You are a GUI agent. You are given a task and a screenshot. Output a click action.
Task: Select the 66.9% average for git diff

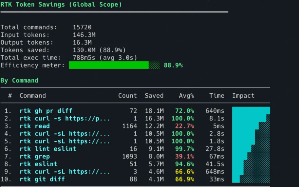(x=185, y=179)
